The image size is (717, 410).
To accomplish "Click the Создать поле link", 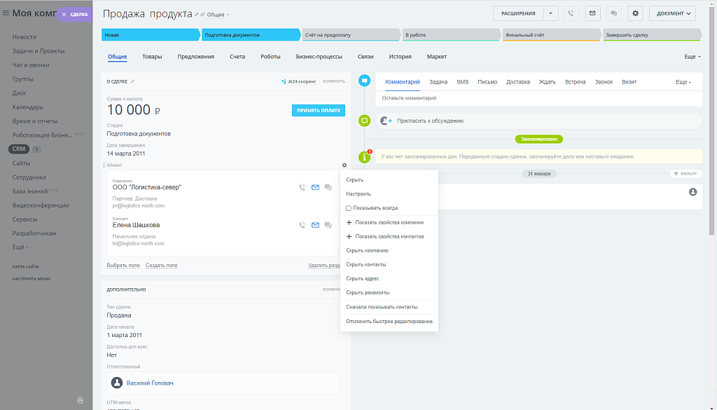I will [x=161, y=266].
